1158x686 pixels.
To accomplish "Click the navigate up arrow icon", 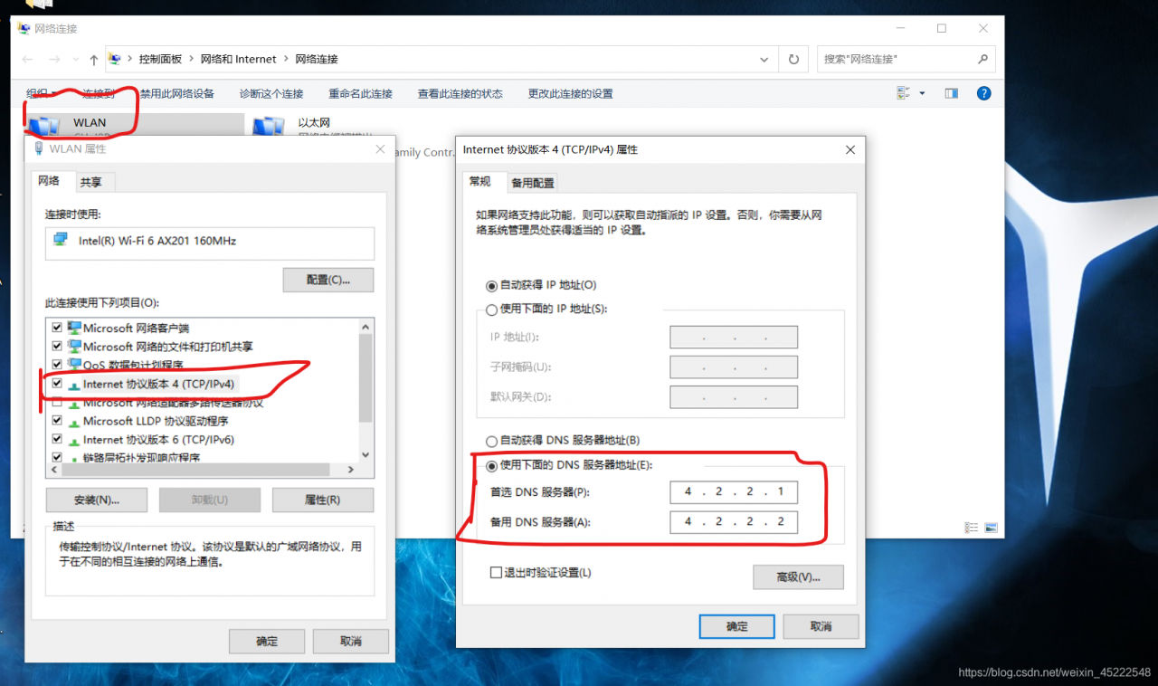I will [92, 59].
